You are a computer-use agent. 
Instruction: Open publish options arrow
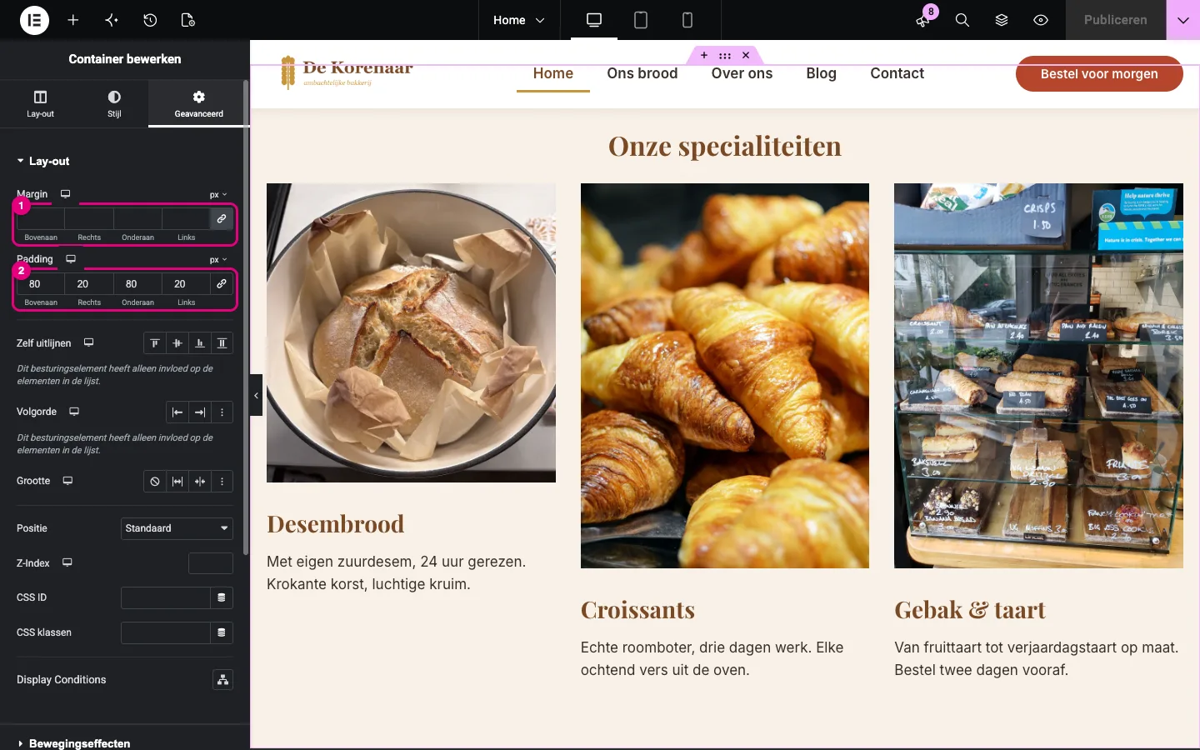[x=1183, y=20]
